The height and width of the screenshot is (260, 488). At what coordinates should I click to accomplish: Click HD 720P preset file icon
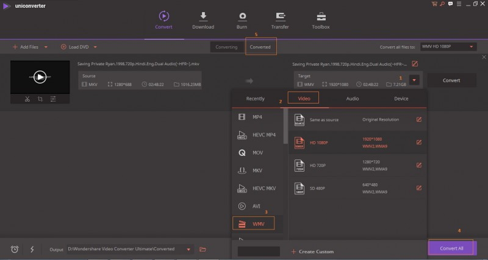click(x=300, y=166)
